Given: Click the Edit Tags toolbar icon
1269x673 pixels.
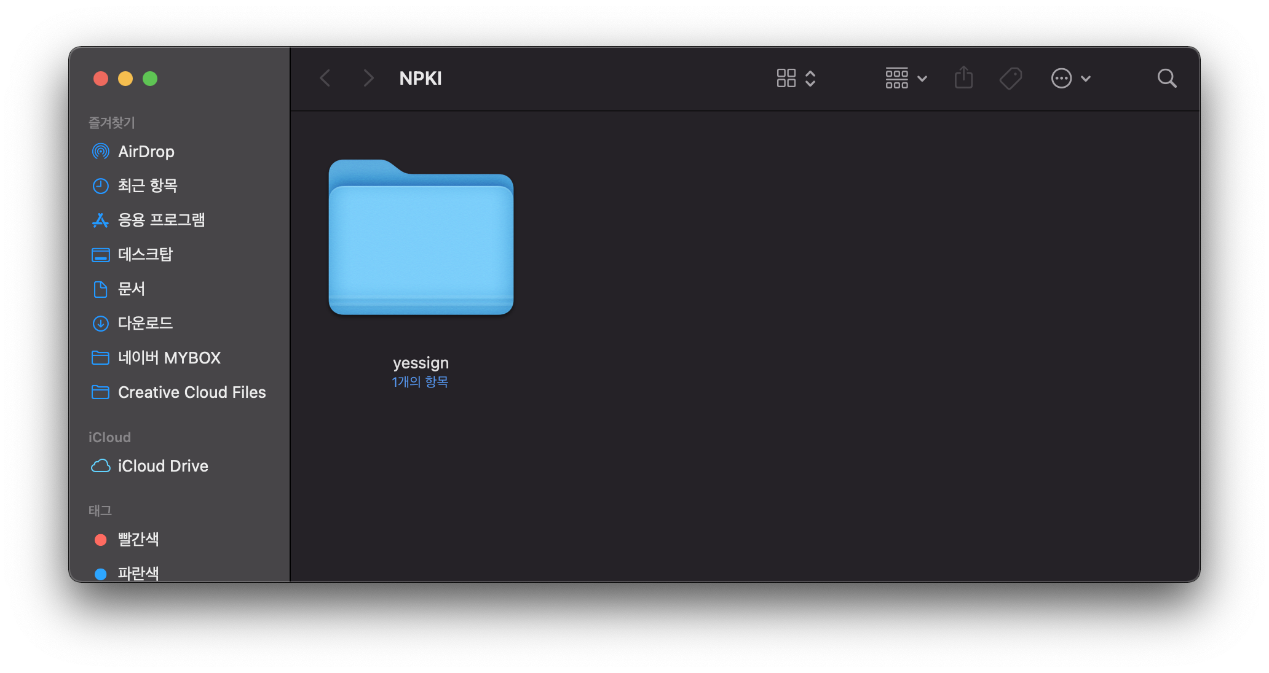Looking at the screenshot, I should 1010,79.
